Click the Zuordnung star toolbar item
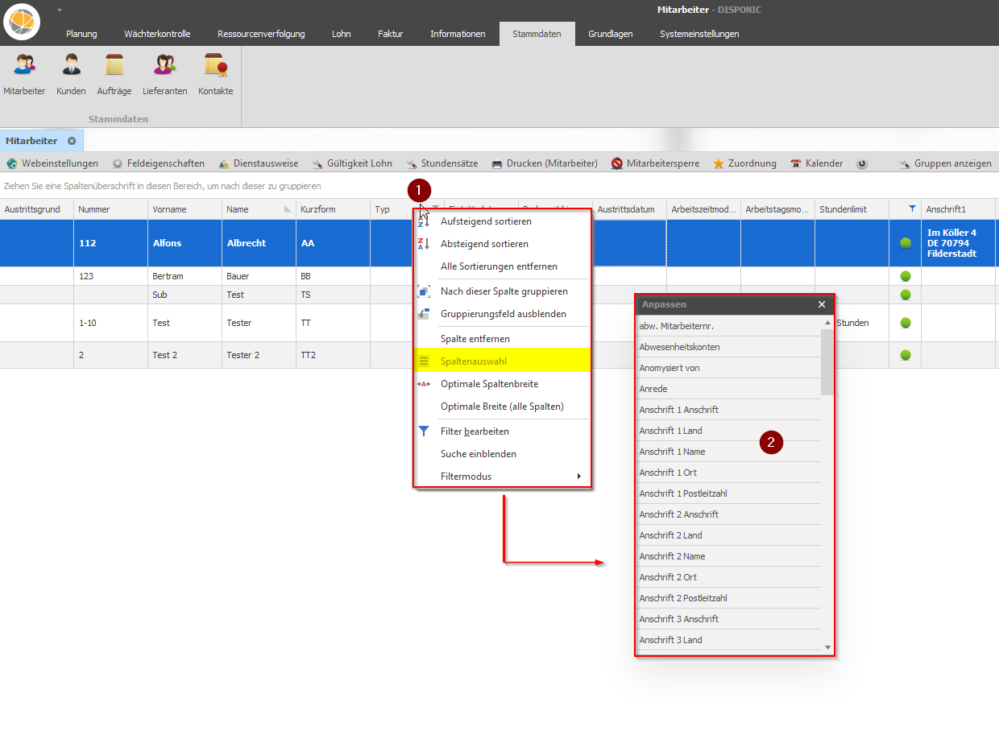Viewport: 999px width, 747px height. pos(744,163)
